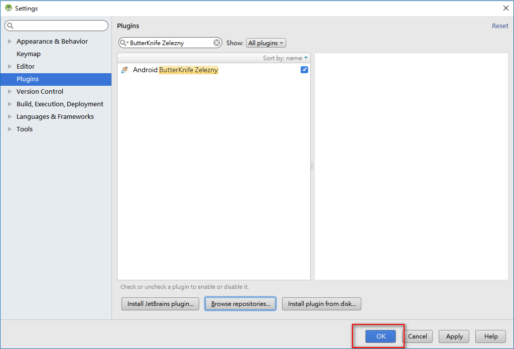
Task: Disable the Android ButterKnife Zelezny plugin checkbox
Action: (304, 70)
